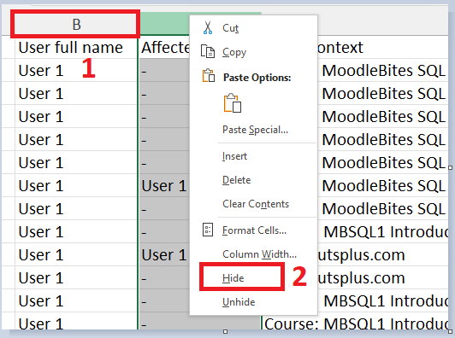This screenshot has width=455, height=338.
Task: Choose Cut from context menu
Action: click(x=230, y=28)
